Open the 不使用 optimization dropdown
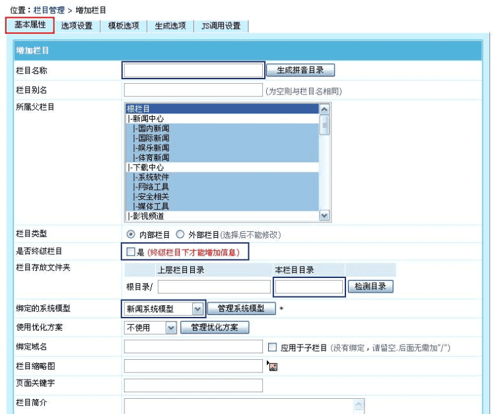 [x=151, y=328]
